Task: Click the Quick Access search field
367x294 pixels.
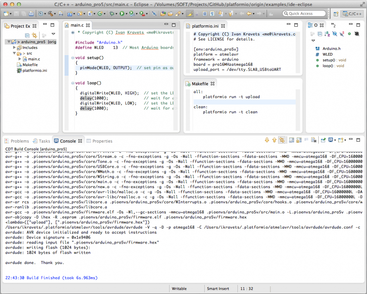Action: (304, 14)
